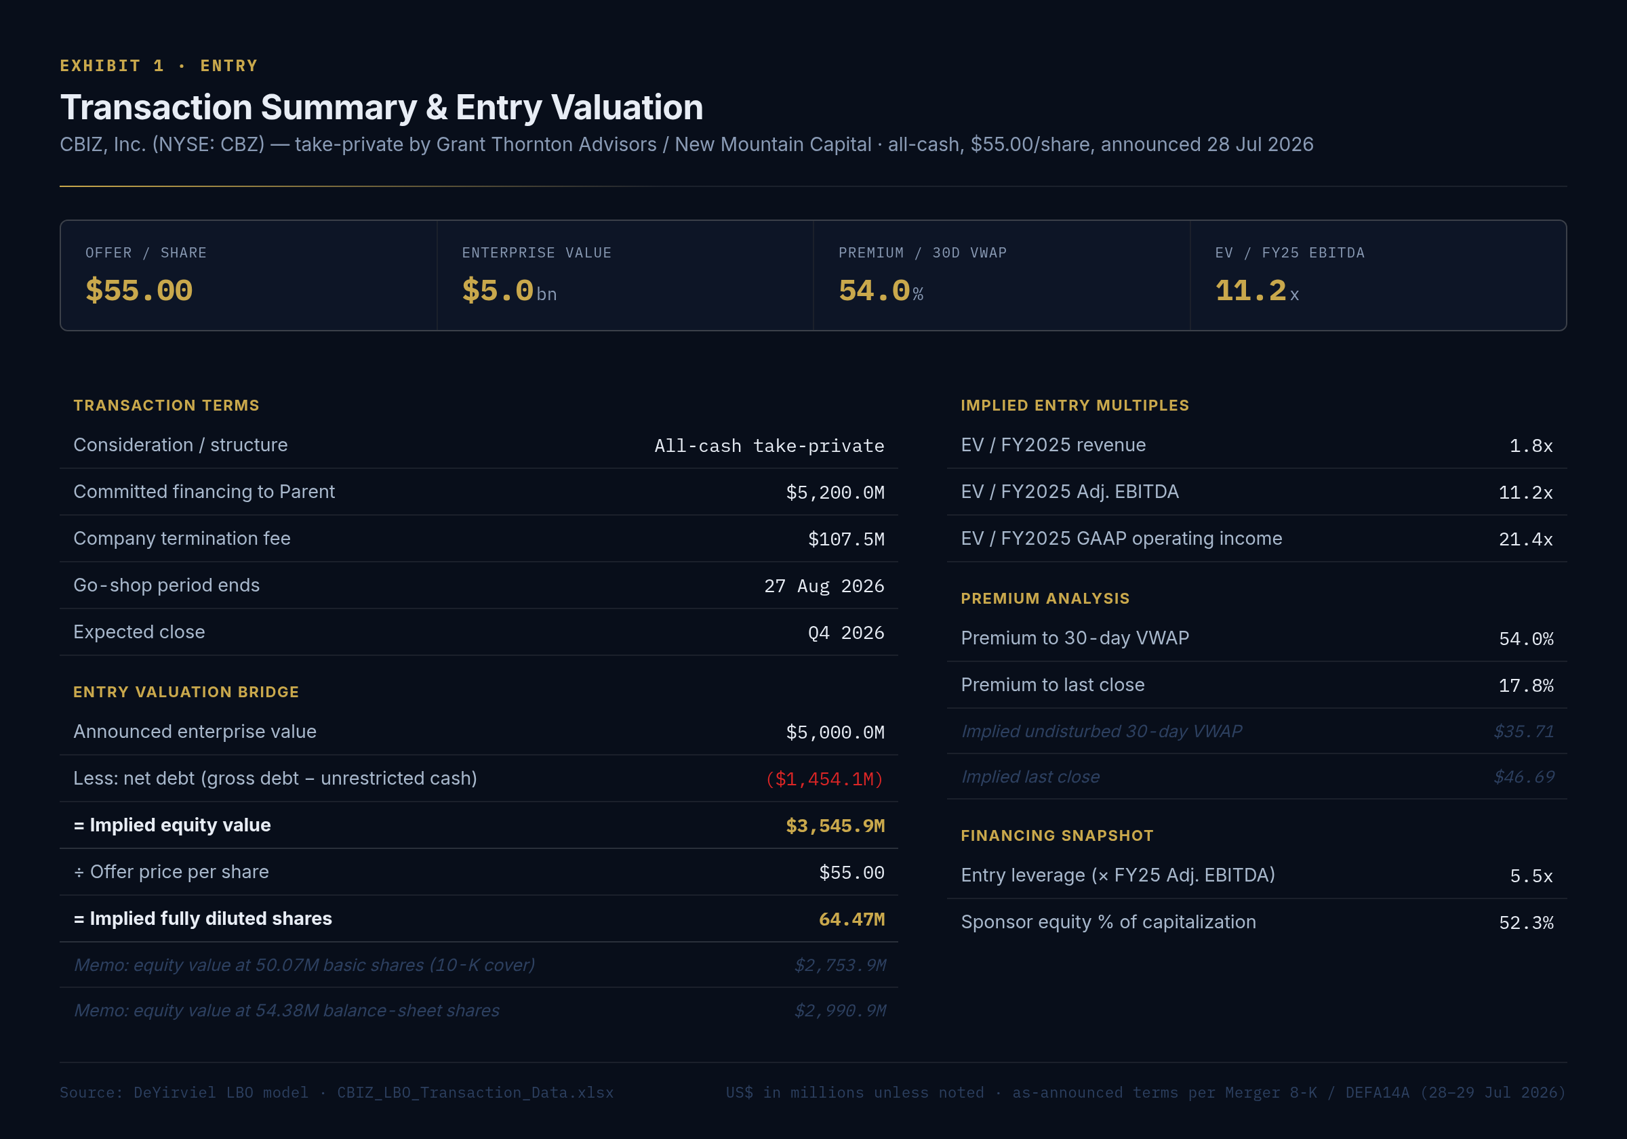
Task: Click the 1.8x EV / revenue multiple
Action: coord(1531,446)
